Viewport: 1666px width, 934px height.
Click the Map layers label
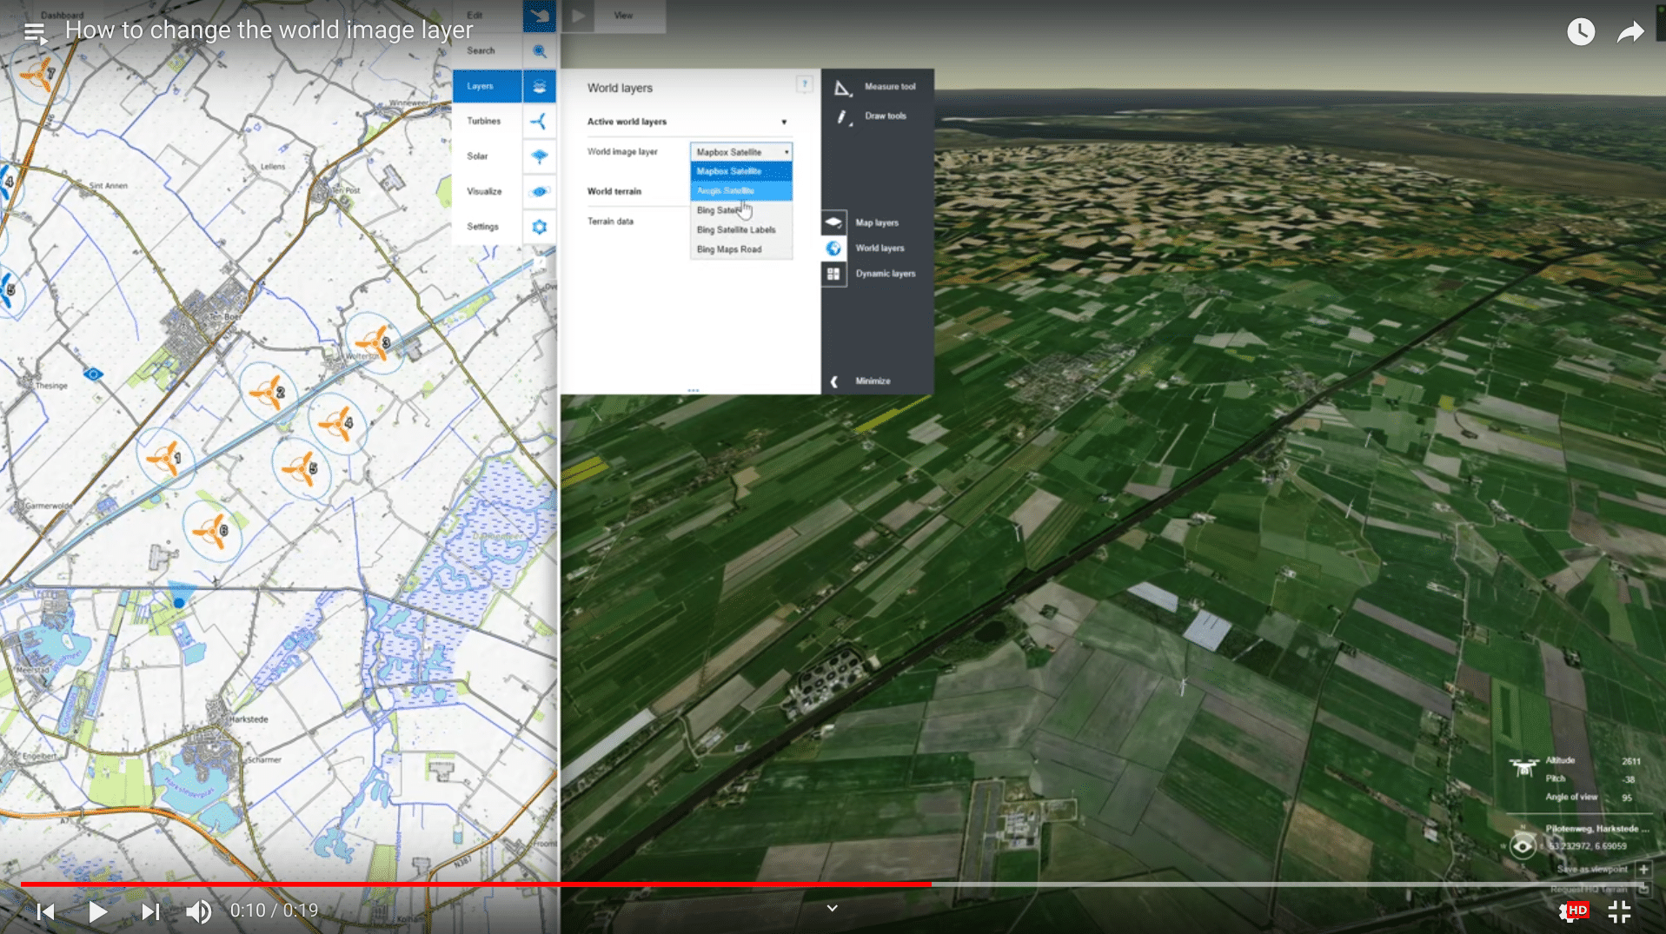point(877,223)
